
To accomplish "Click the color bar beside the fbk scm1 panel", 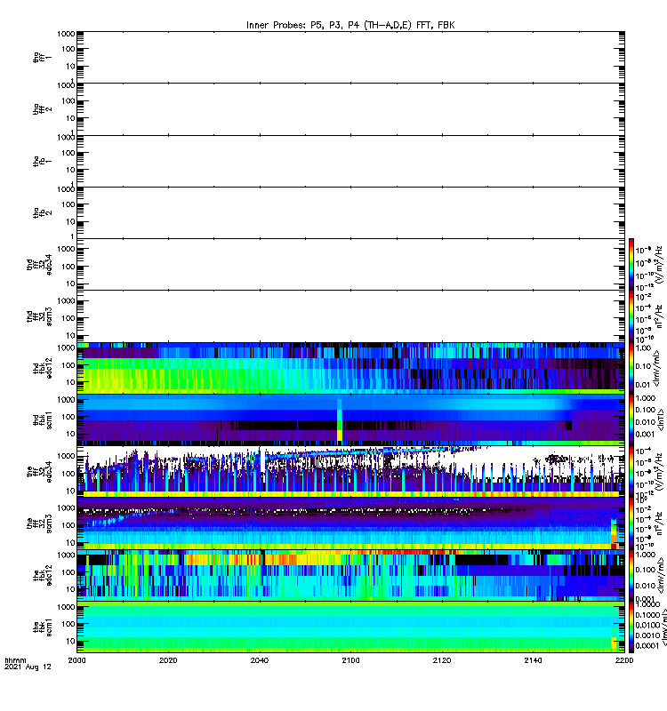I will (631, 627).
